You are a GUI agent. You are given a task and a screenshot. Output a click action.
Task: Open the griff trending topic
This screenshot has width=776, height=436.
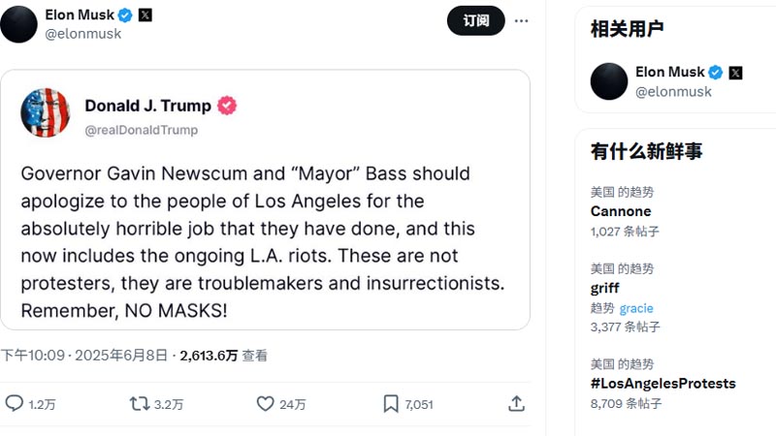pos(604,288)
